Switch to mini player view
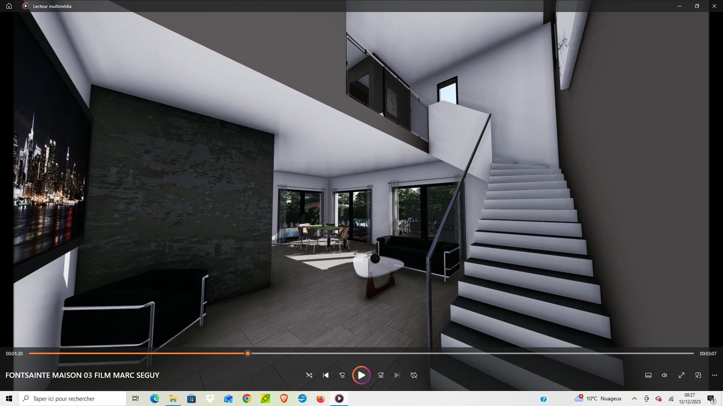 point(698,375)
